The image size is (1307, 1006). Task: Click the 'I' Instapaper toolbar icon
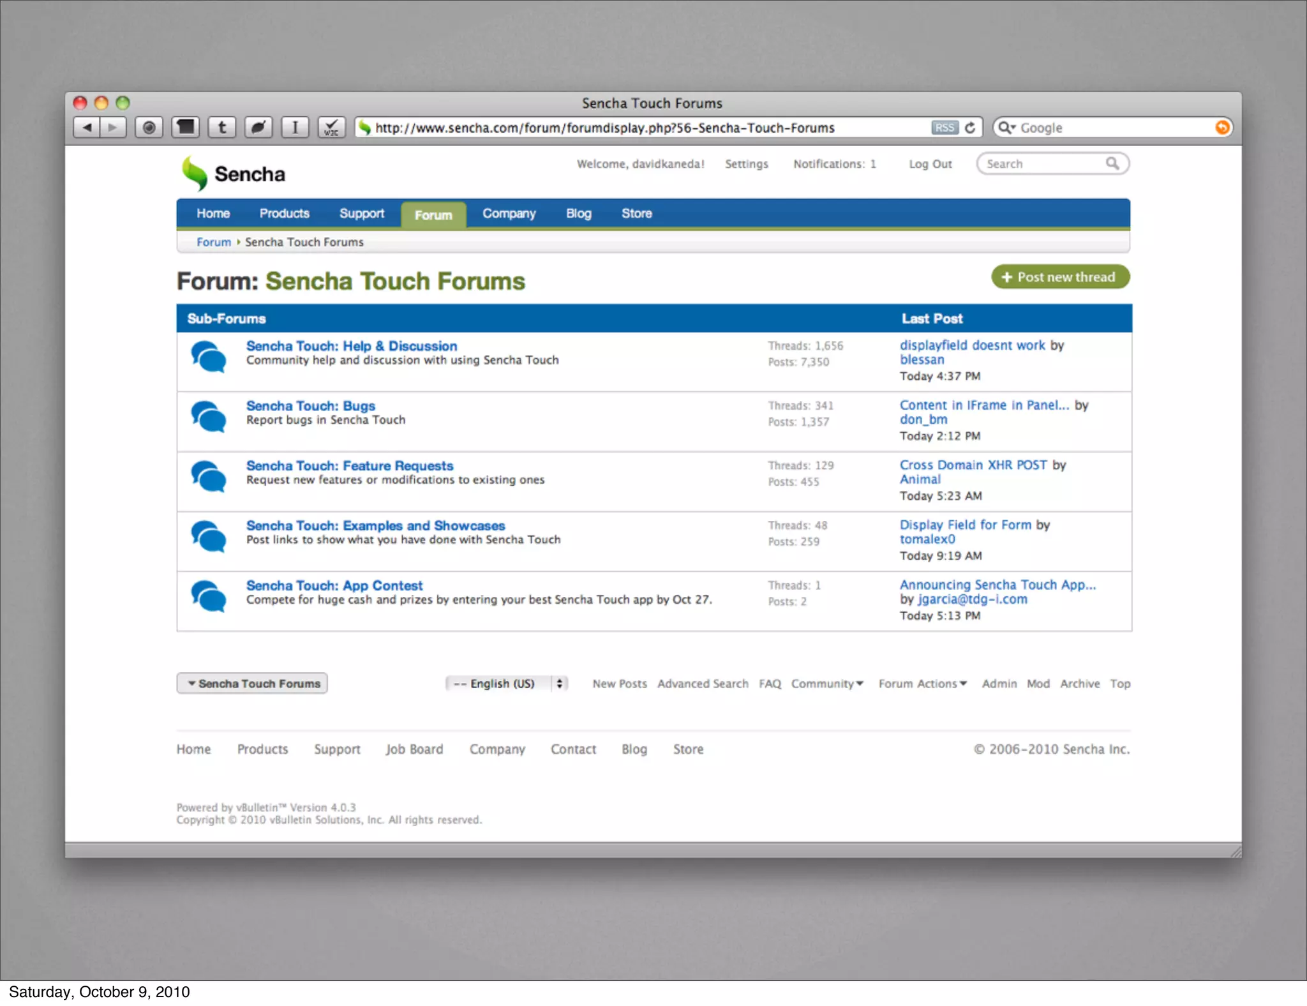click(x=295, y=128)
